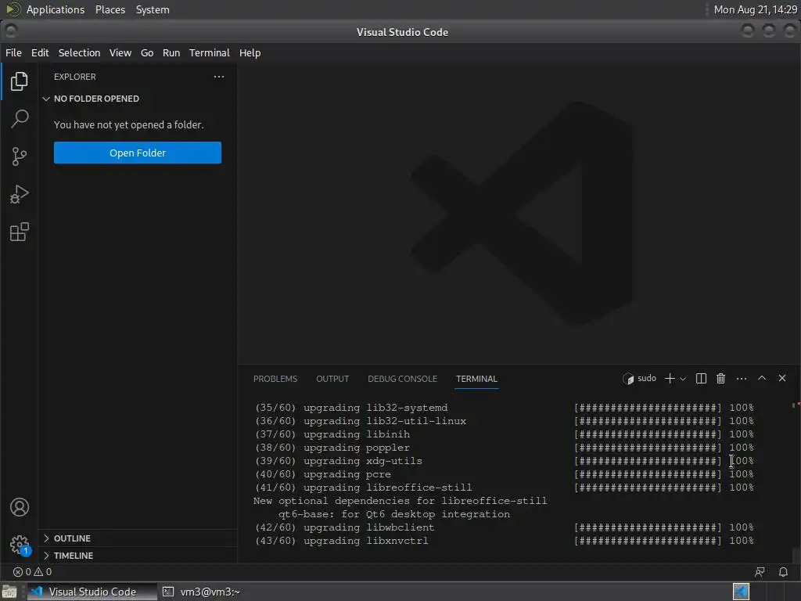Open the System menu in top panel
Screen dimensions: 801x601
[153, 9]
